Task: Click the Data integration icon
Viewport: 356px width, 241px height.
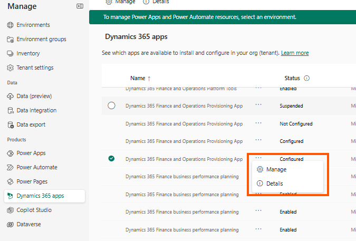Action: point(10,111)
